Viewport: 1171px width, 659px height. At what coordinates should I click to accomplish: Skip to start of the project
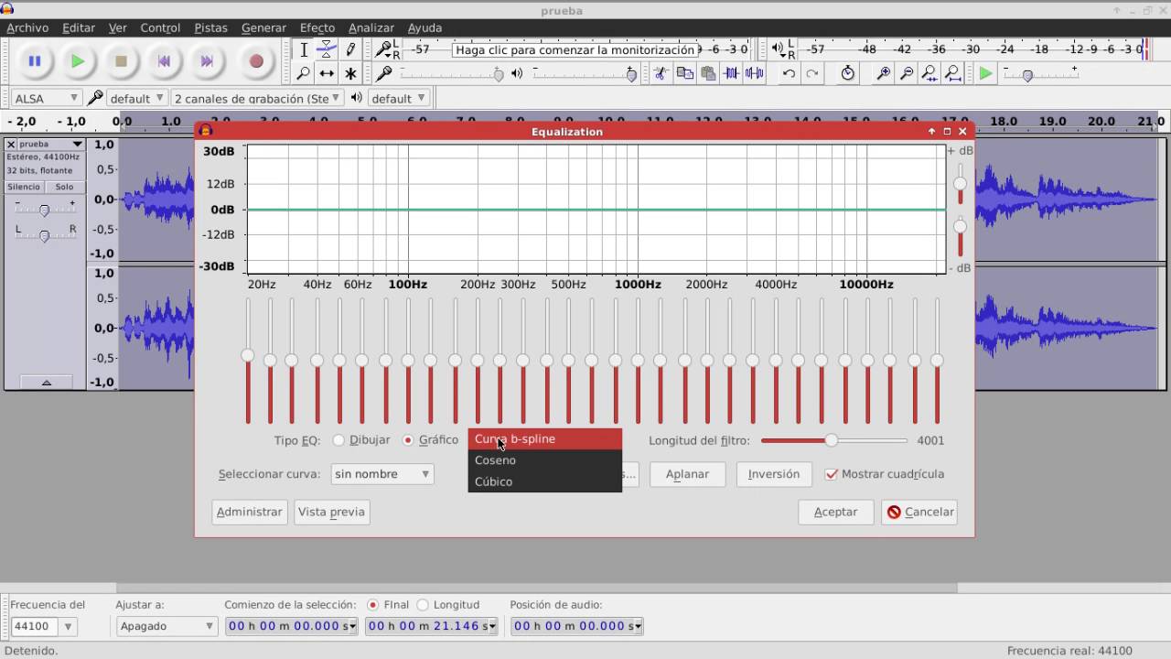164,61
